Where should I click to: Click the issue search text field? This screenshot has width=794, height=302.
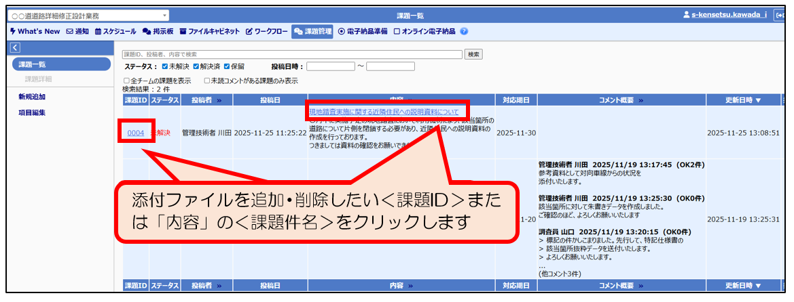(292, 54)
